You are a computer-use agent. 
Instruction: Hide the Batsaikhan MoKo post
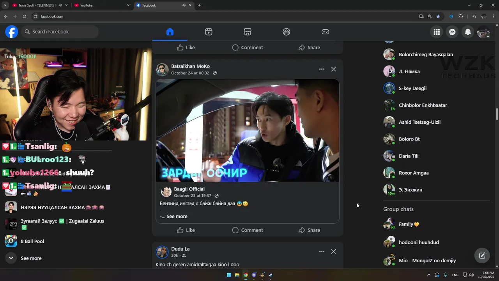(333, 69)
